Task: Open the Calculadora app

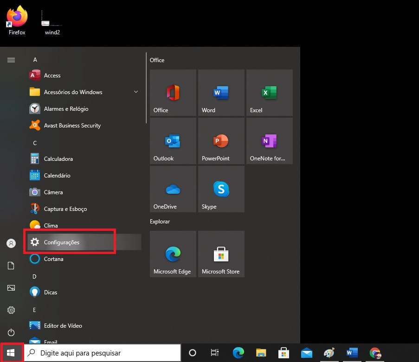Action: [x=84, y=159]
